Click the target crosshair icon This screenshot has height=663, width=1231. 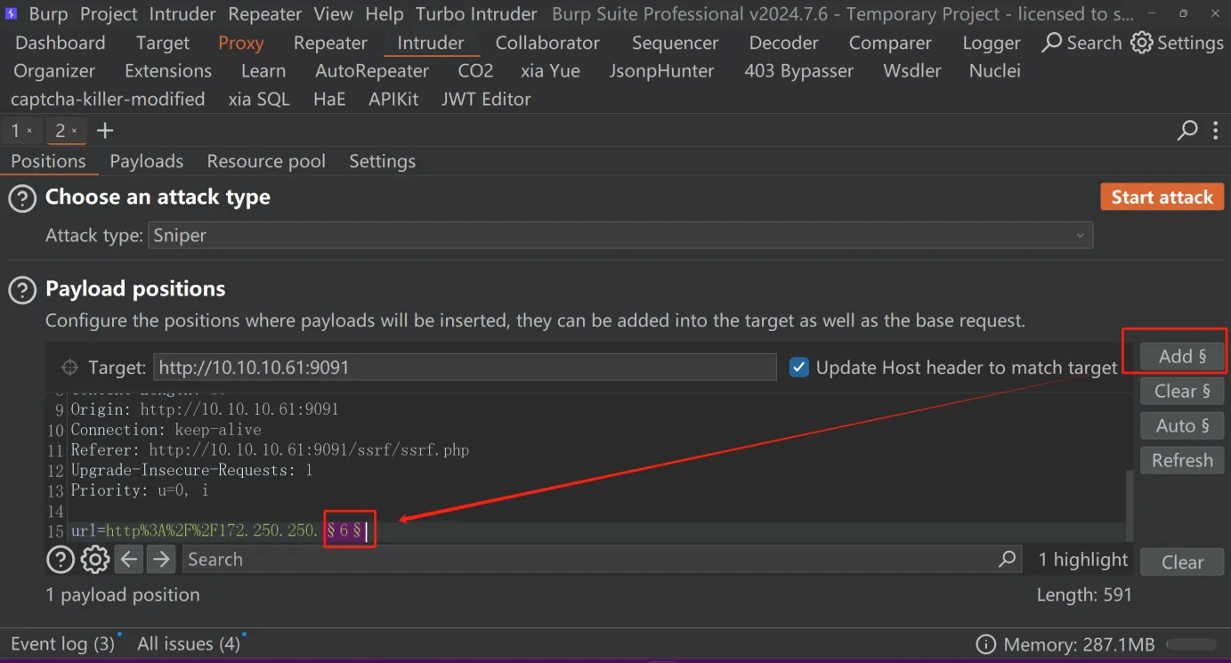[69, 368]
